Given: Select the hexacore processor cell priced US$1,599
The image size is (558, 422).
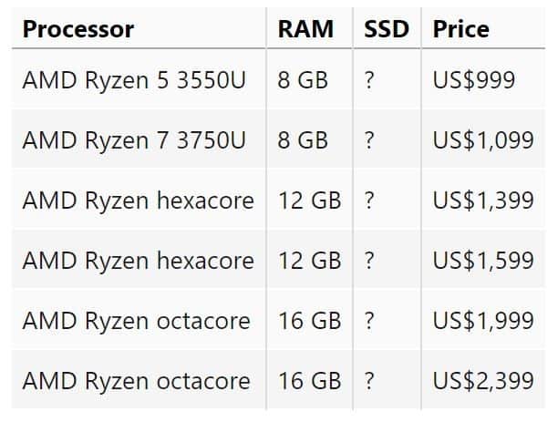Looking at the screenshot, I should (138, 261).
